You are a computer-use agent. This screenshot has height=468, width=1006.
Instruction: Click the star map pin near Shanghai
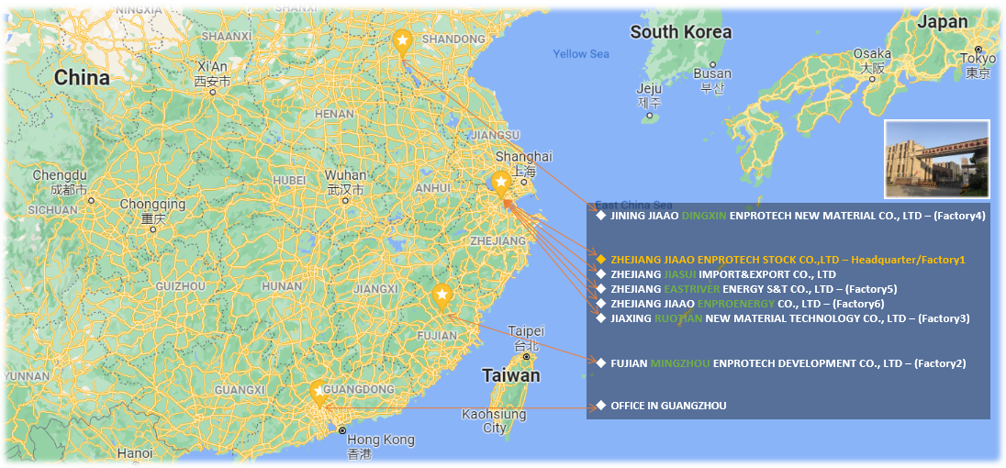click(500, 183)
